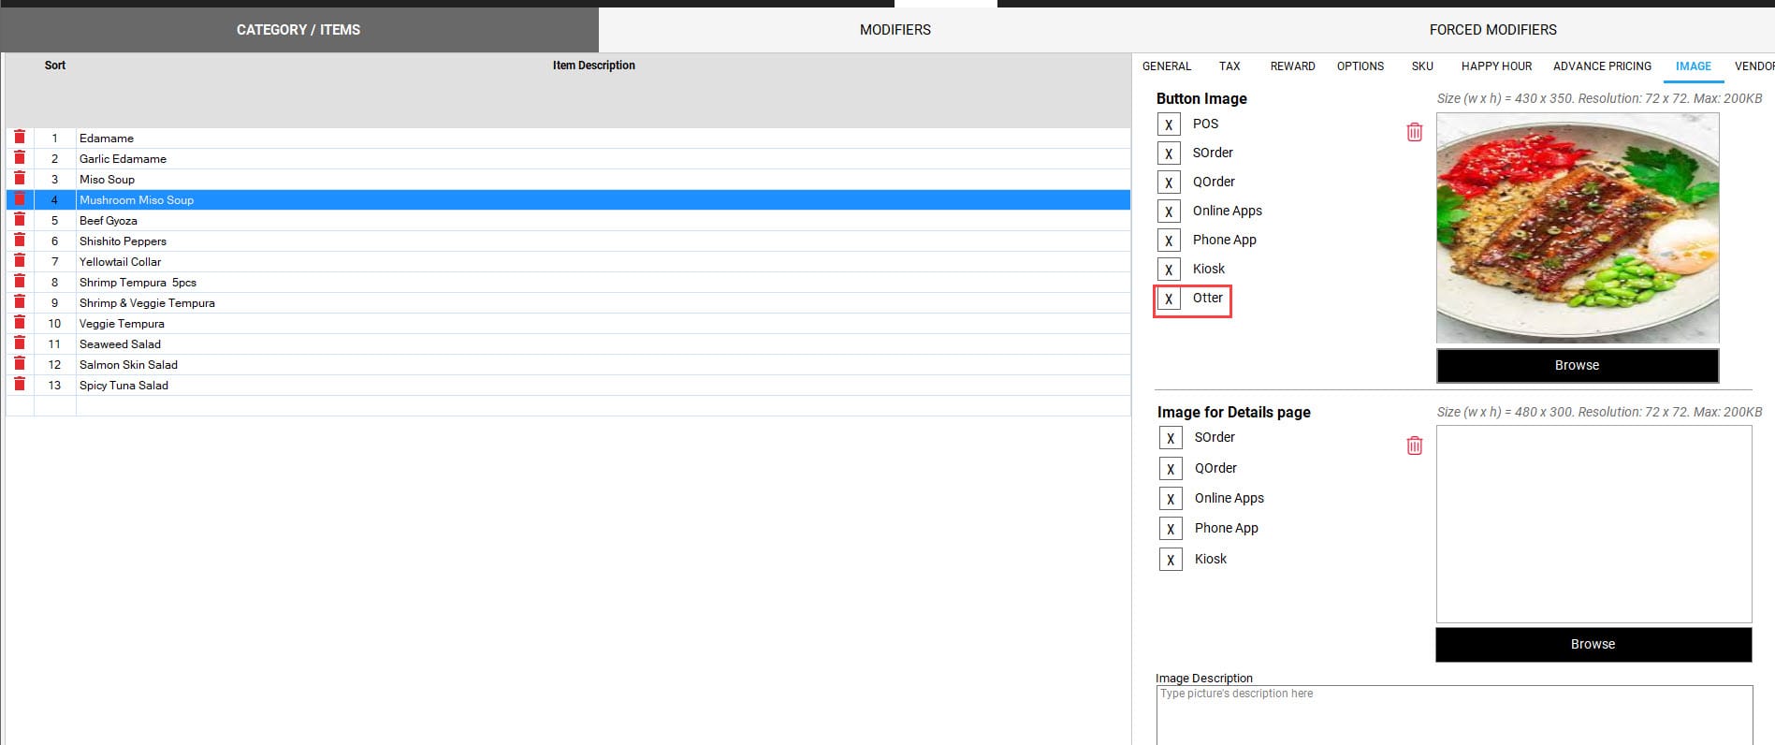
Task: Click the Image Description text field
Action: 1453,715
